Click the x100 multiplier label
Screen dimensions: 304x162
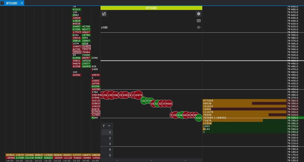coord(104,27)
